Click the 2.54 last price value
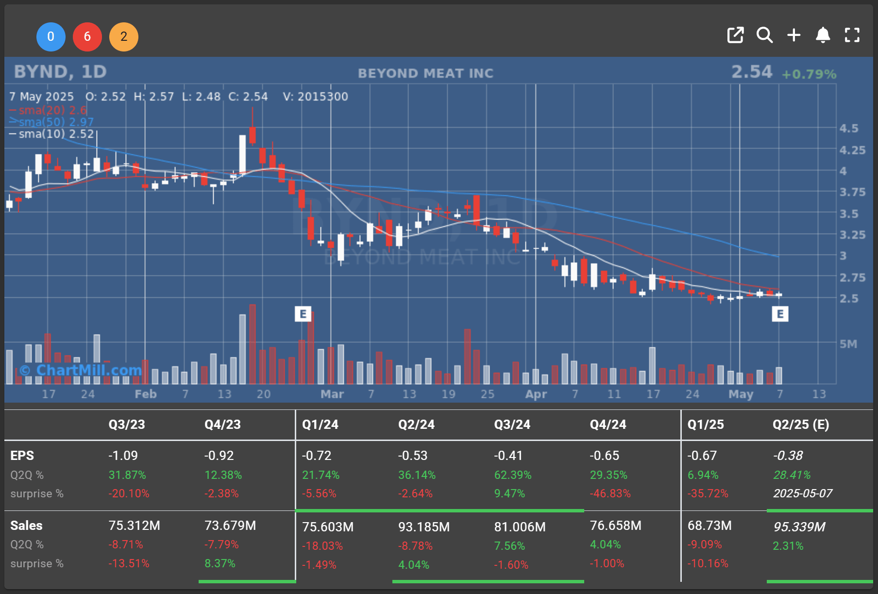This screenshot has height=594, width=878. click(752, 72)
